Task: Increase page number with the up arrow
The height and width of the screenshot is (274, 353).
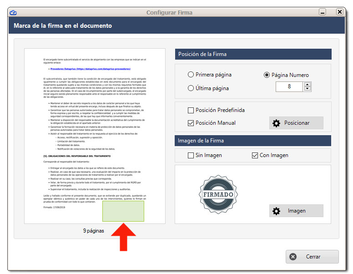Action: pyautogui.click(x=308, y=85)
